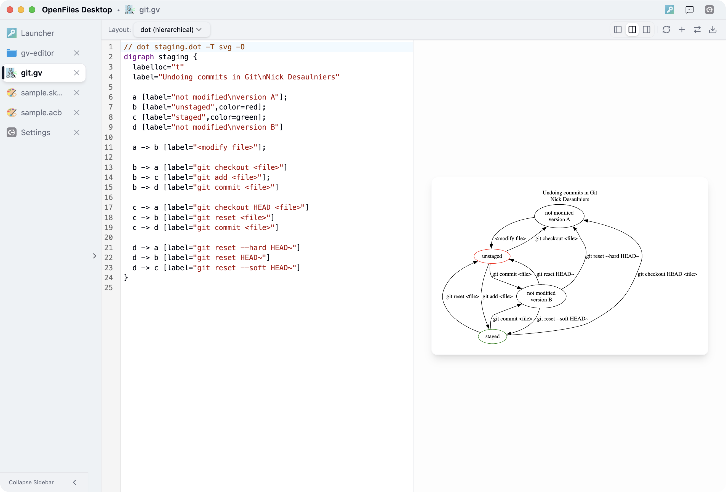Click the plus add icon in toolbar
This screenshot has width=726, height=492.
(x=682, y=30)
